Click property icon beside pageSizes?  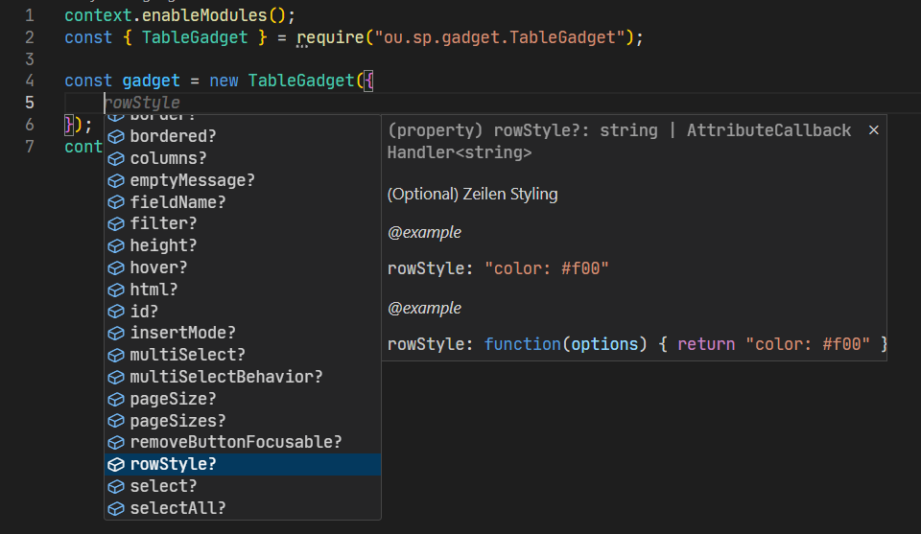[116, 421]
